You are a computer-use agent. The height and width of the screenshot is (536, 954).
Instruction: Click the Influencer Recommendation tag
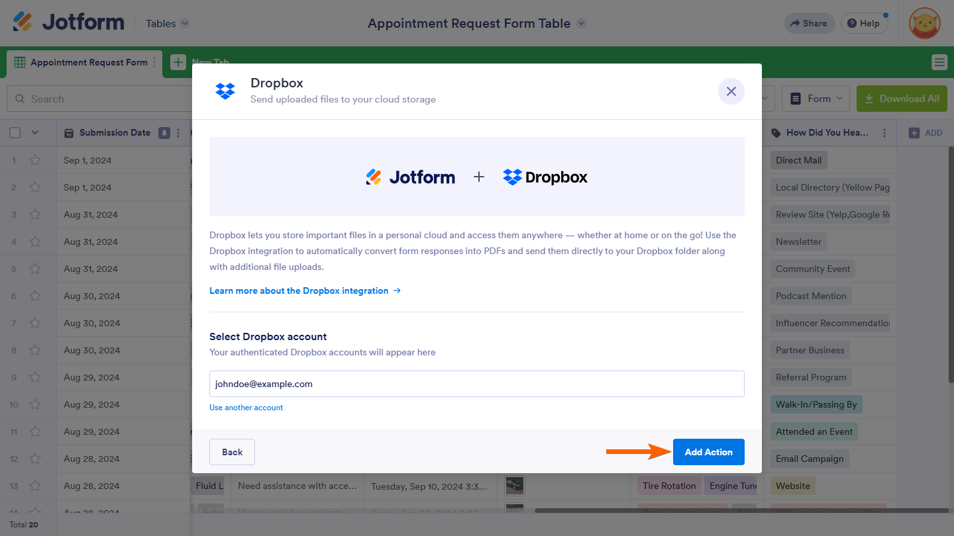tap(831, 323)
